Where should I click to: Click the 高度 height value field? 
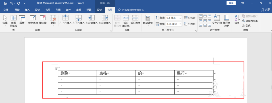[172, 18]
